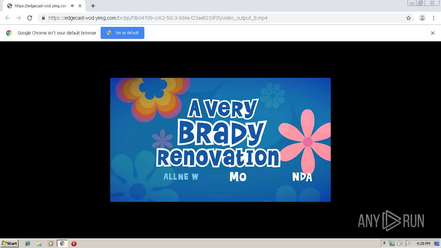
Task: Select the edgecast-vod.yimg.com tab
Action: pos(44,6)
